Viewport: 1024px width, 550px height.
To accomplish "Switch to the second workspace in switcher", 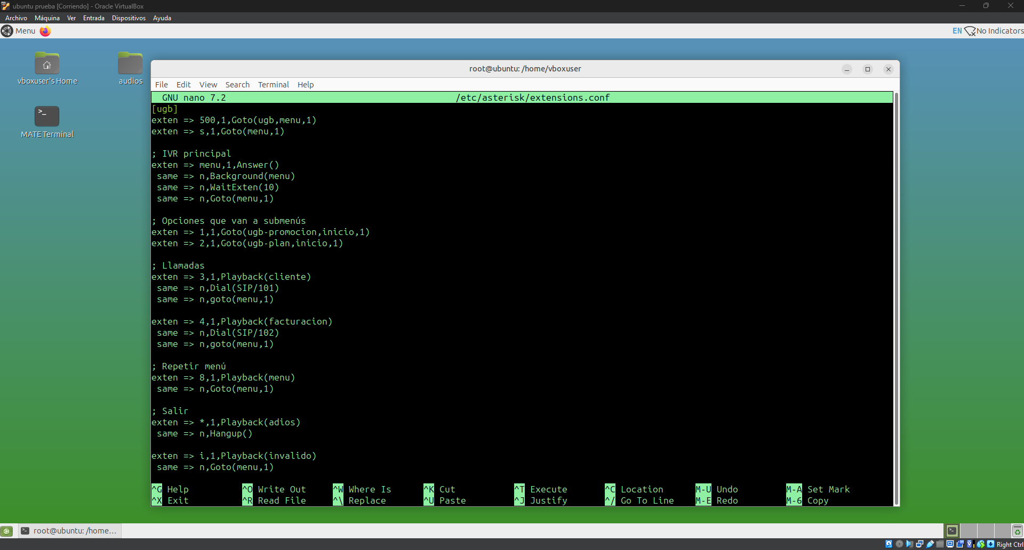I will (969, 531).
